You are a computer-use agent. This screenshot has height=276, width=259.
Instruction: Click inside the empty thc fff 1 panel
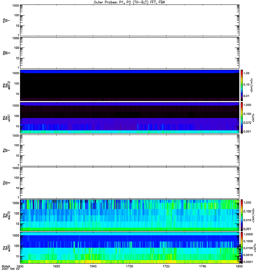click(129, 150)
